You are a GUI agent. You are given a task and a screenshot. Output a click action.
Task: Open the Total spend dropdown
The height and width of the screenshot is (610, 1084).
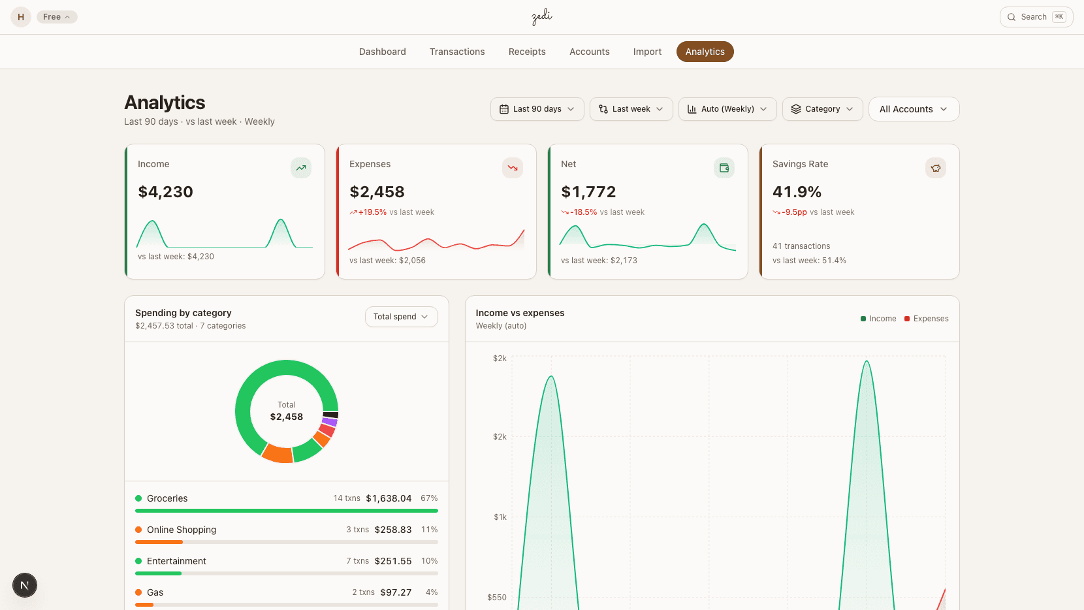[x=402, y=317]
